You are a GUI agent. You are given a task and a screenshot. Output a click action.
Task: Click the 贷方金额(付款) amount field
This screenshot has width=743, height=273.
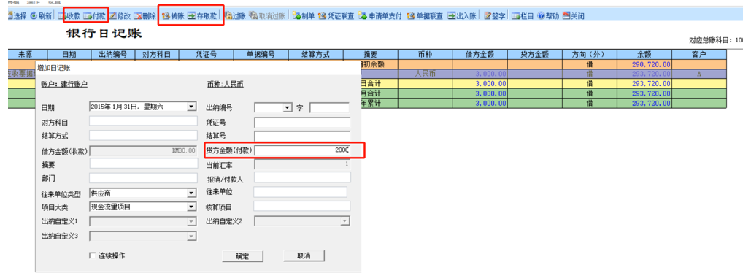pos(302,150)
